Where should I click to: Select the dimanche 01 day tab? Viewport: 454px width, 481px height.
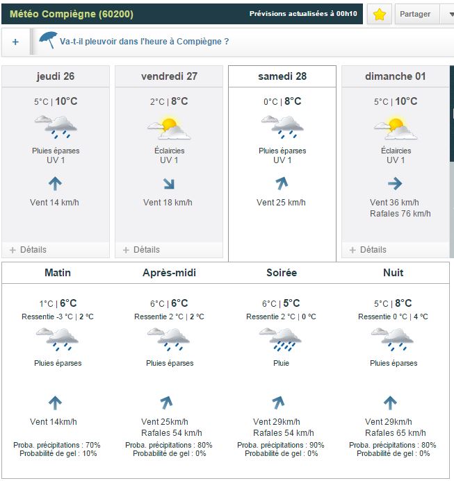pyautogui.click(x=395, y=76)
